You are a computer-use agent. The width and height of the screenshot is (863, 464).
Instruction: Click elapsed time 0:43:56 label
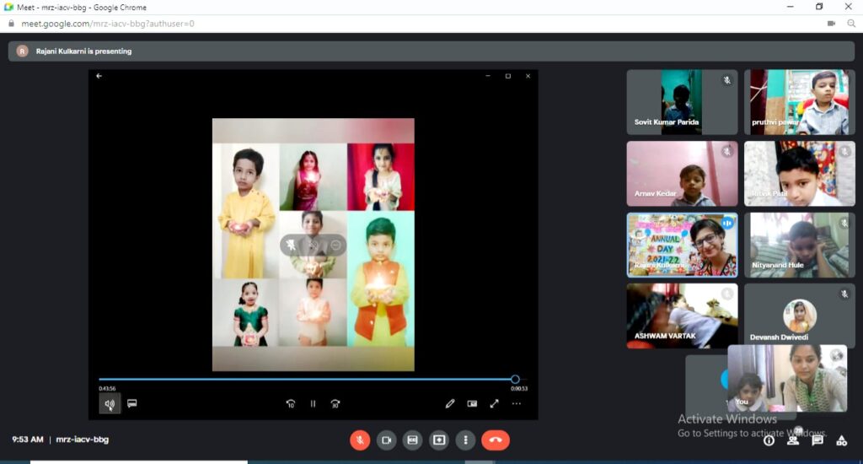point(107,389)
